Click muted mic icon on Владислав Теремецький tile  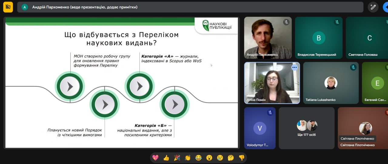click(337, 22)
